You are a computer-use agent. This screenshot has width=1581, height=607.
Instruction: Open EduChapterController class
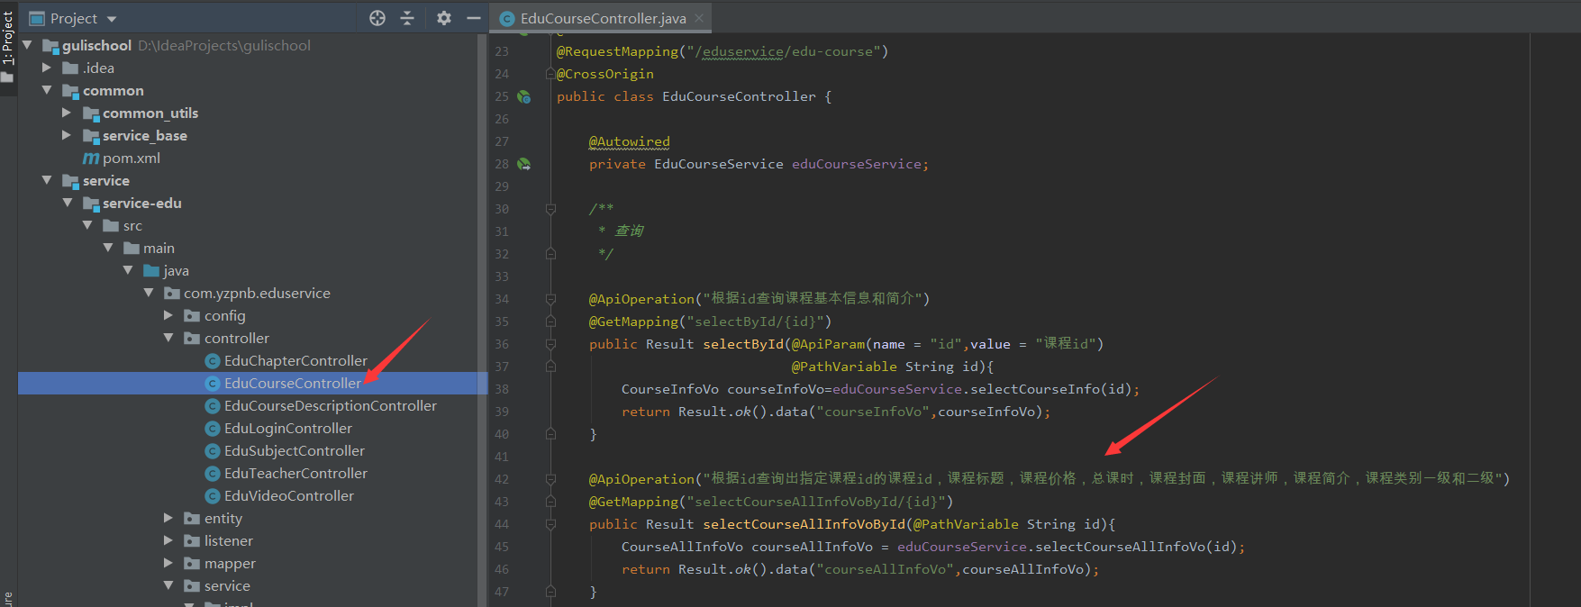[295, 360]
